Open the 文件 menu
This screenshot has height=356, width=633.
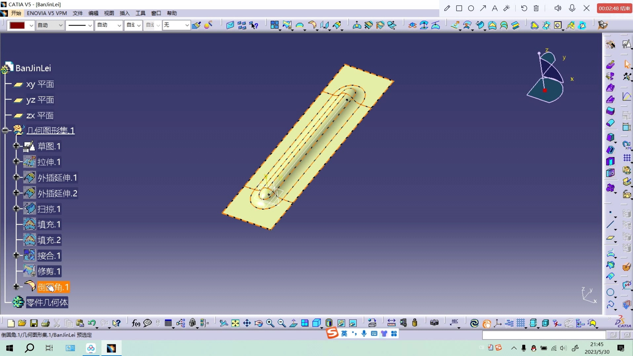pyautogui.click(x=78, y=13)
